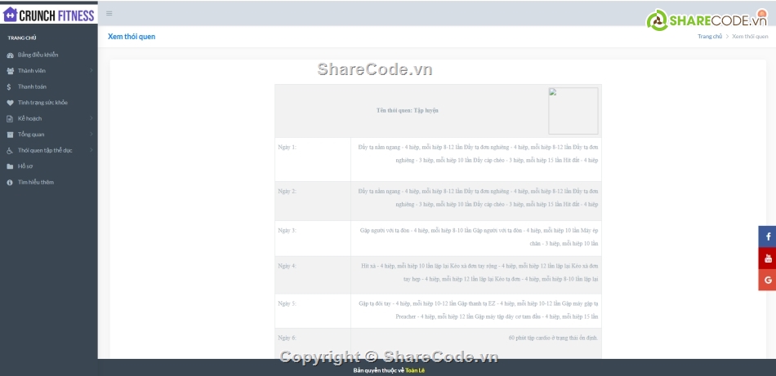
Task: Click the Crunch Fitness logo
Action: (49, 14)
